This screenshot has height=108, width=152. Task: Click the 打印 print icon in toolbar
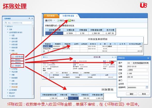pyautogui.click(x=47, y=20)
